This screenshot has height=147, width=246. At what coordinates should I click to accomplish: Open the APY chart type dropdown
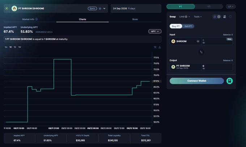(155, 31)
